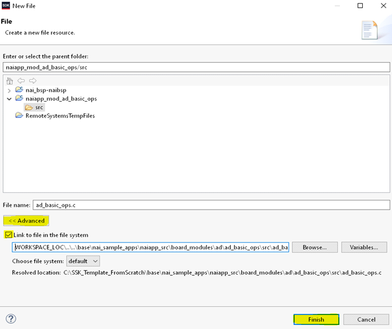Click the Forward arrow in tree toolbar
The height and width of the screenshot is (329, 392).
(33, 81)
